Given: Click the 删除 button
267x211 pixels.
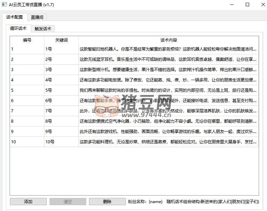Looking at the screenshot, I should (x=107, y=202).
